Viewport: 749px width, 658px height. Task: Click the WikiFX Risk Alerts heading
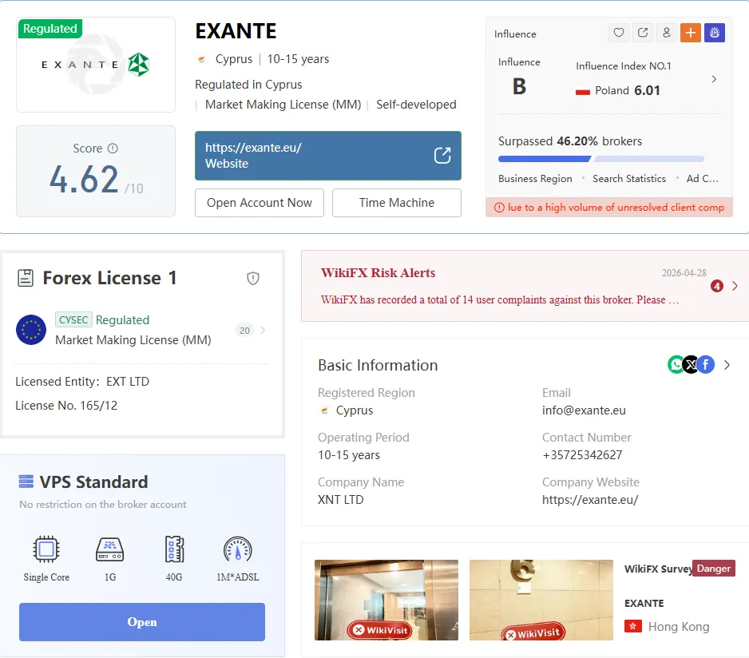point(378,272)
